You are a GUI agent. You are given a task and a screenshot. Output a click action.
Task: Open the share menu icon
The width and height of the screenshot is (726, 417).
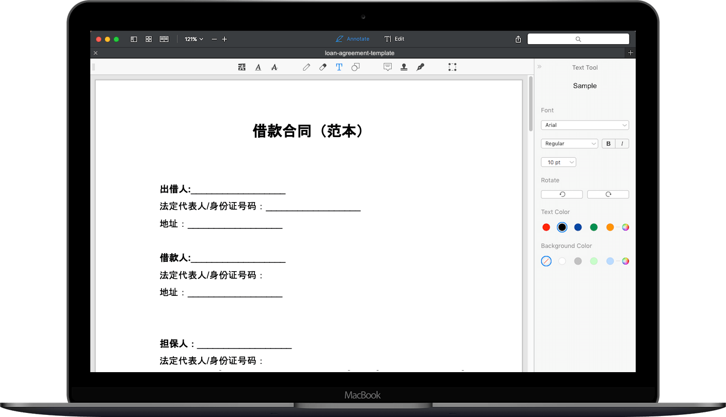click(x=518, y=39)
